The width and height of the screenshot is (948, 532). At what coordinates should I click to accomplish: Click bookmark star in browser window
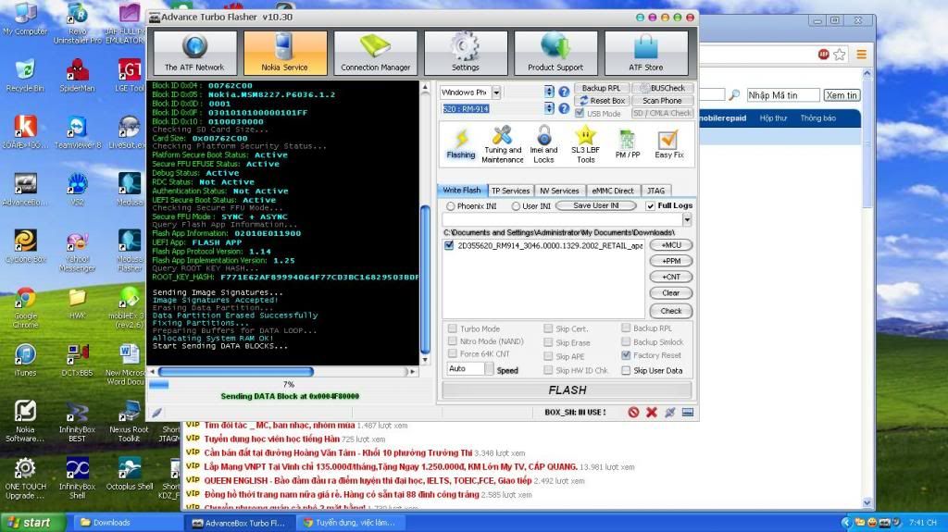pos(840,55)
